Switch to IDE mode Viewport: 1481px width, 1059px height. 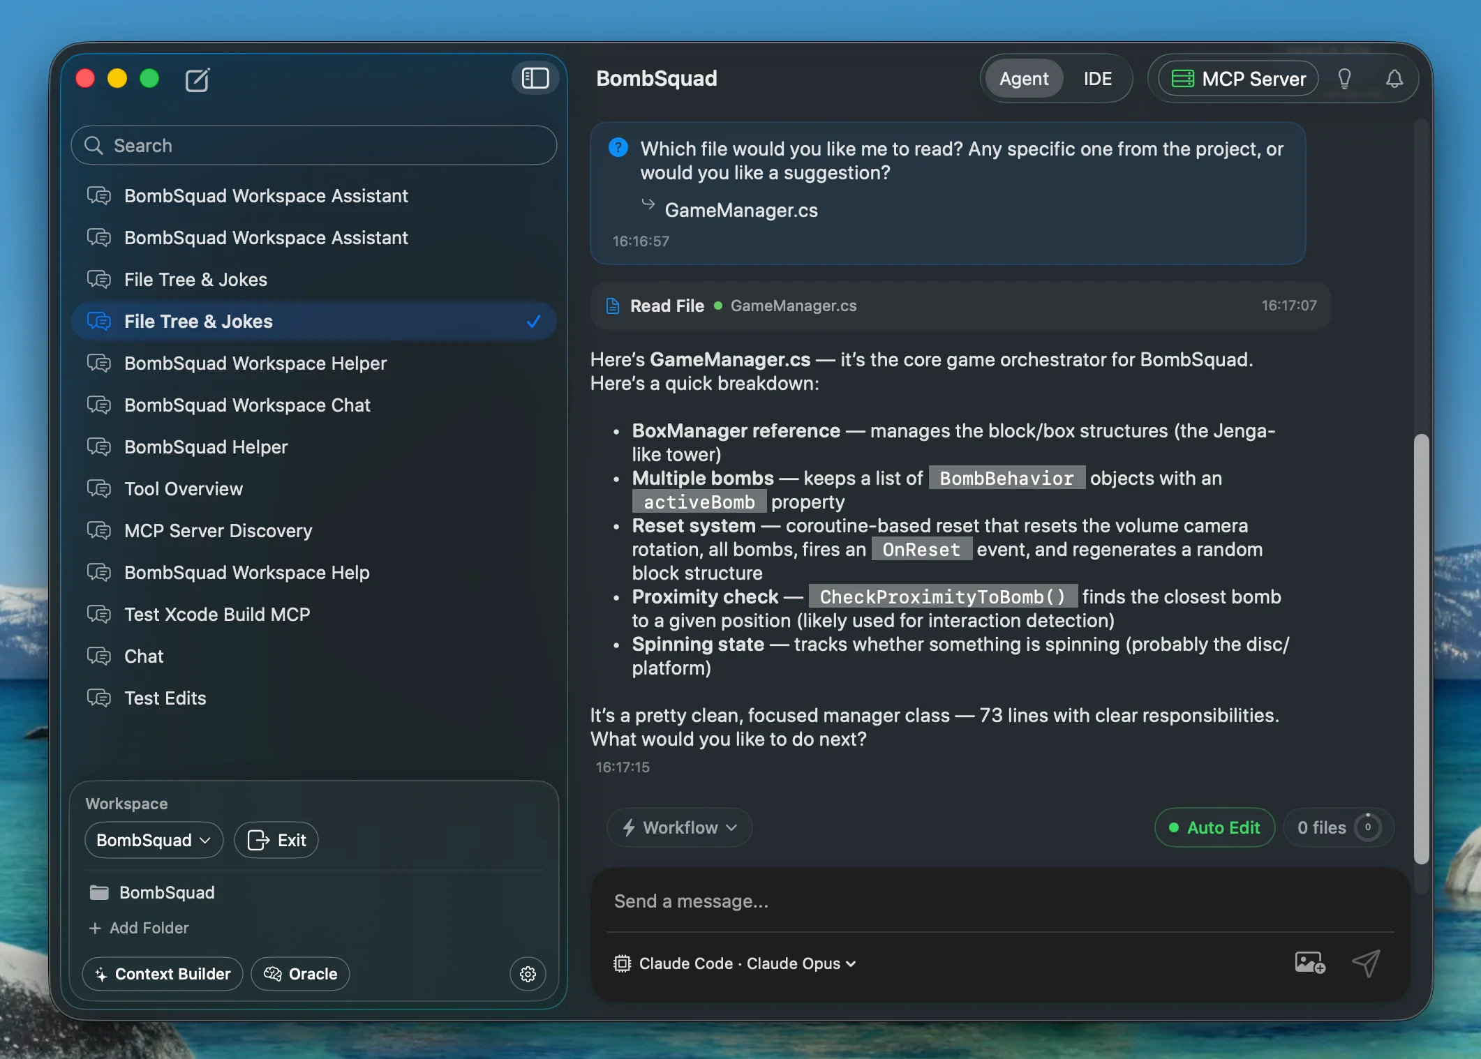[x=1098, y=79]
